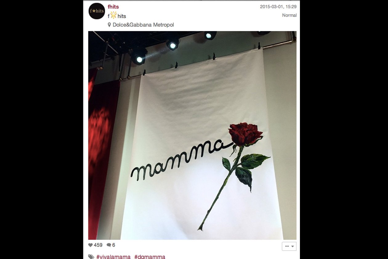Click the location pin icon
388x259 pixels.
[x=109, y=25]
